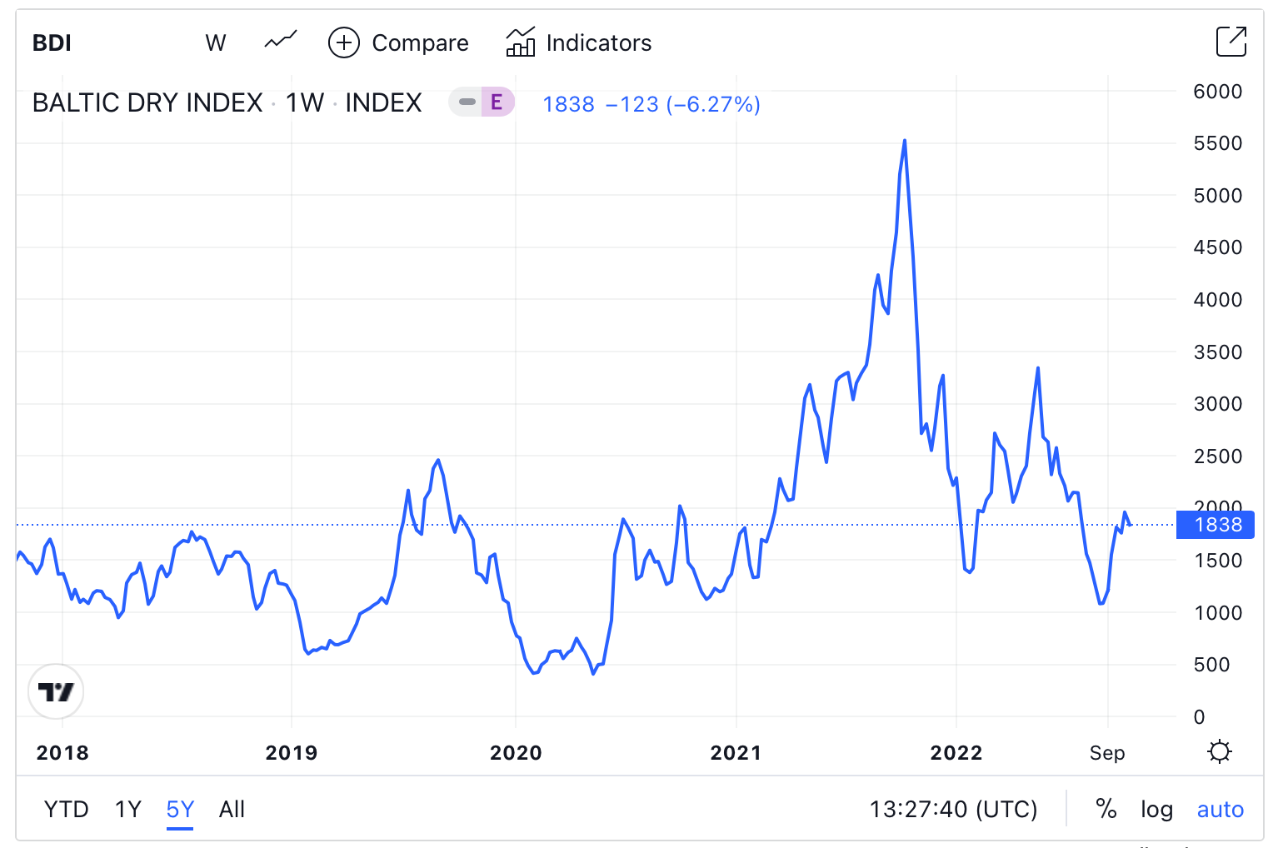The image size is (1278, 848).
Task: Select the YTD time range
Action: click(x=66, y=809)
